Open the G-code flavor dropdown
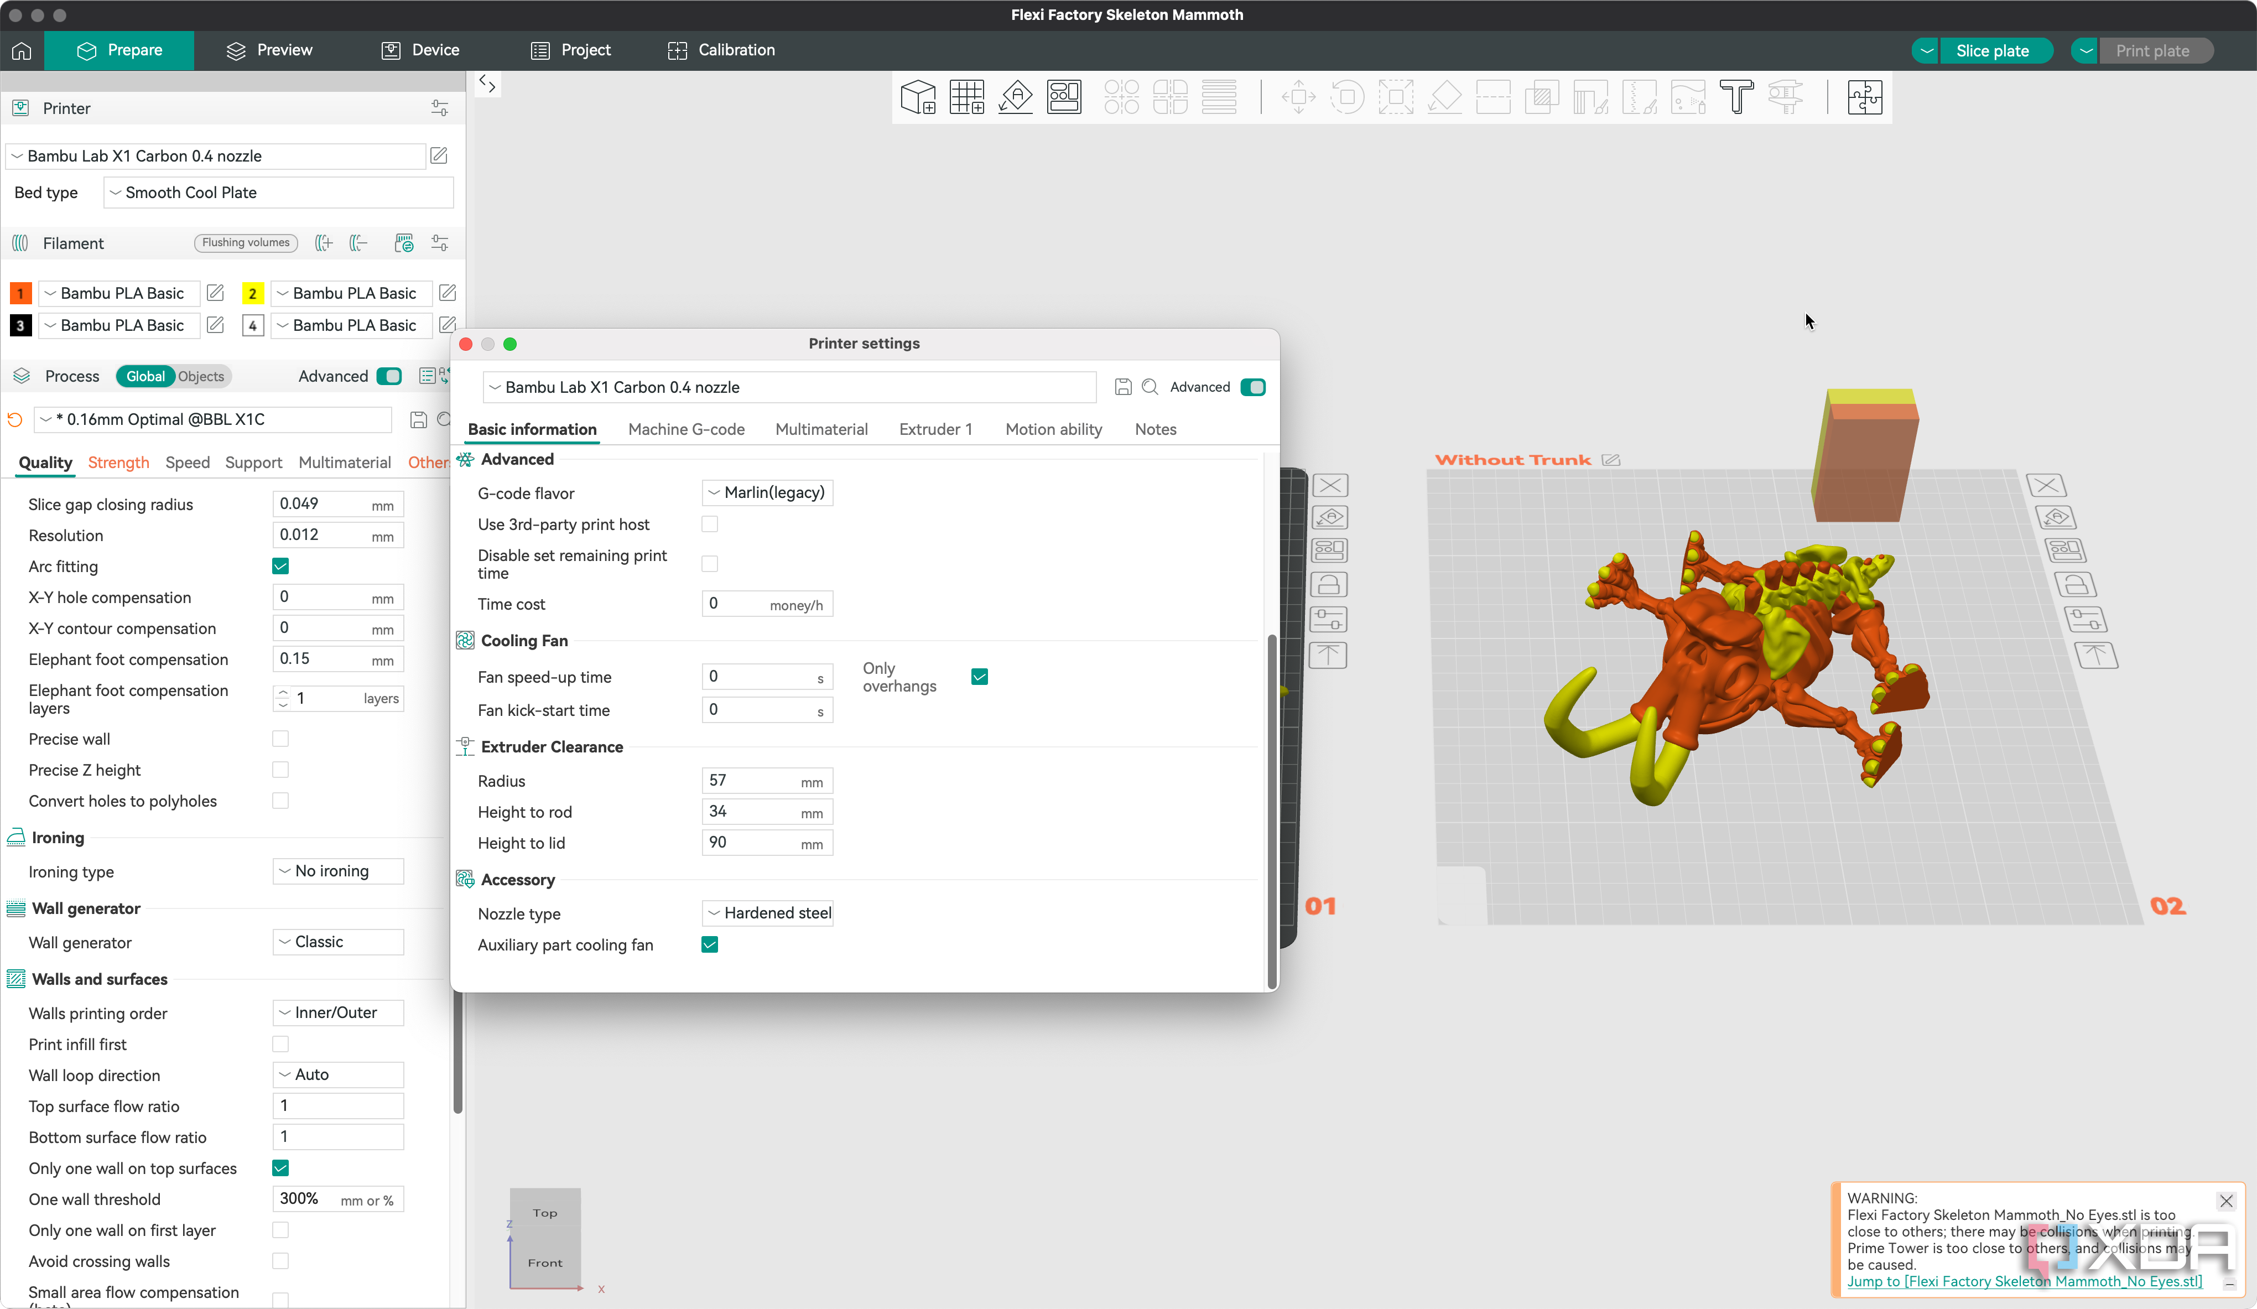 pyautogui.click(x=767, y=493)
